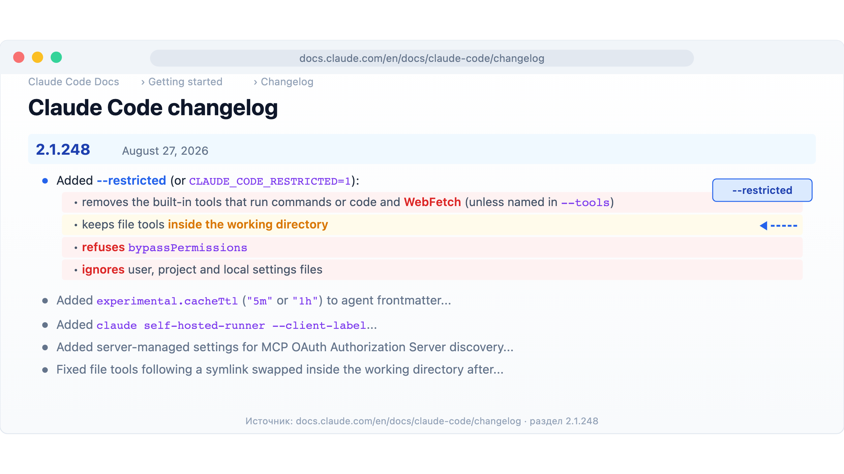844x474 pixels.
Task: Click the "5m" value
Action: click(x=259, y=301)
